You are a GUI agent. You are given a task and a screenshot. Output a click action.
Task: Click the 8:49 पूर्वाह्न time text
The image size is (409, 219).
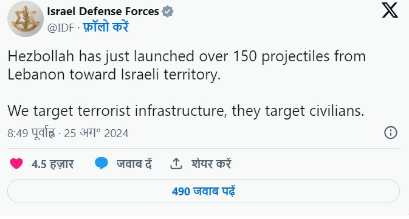[x=31, y=133]
